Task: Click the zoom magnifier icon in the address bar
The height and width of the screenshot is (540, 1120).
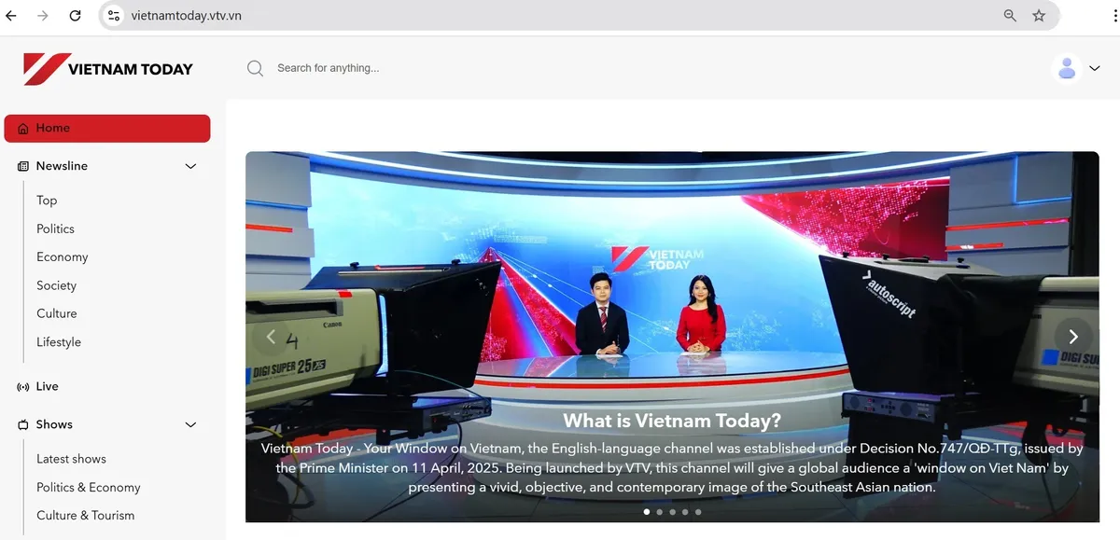Action: (1010, 16)
